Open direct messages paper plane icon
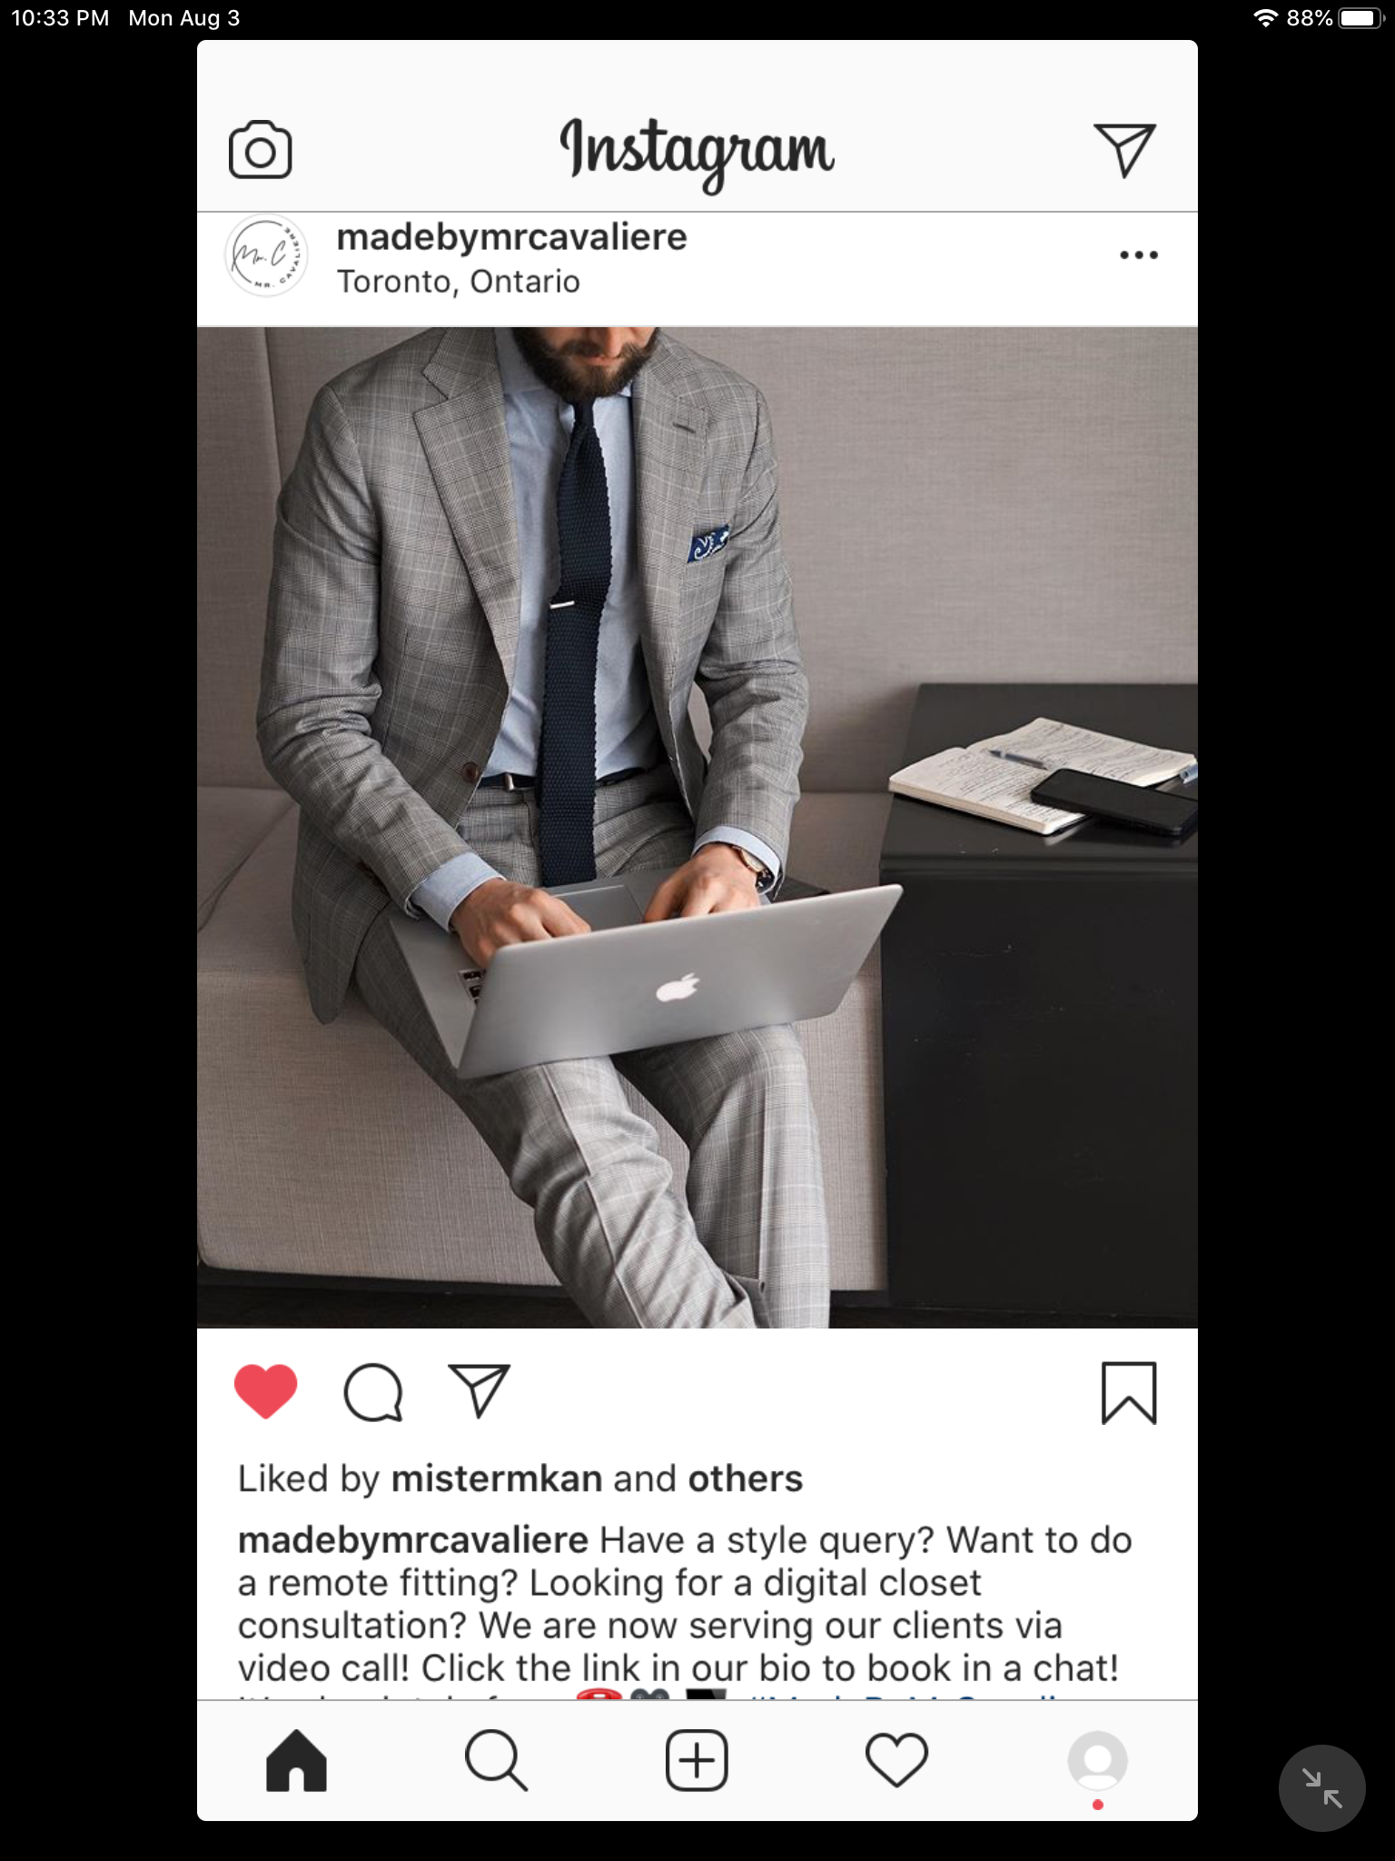Image resolution: width=1395 pixels, height=1861 pixels. tap(1124, 150)
